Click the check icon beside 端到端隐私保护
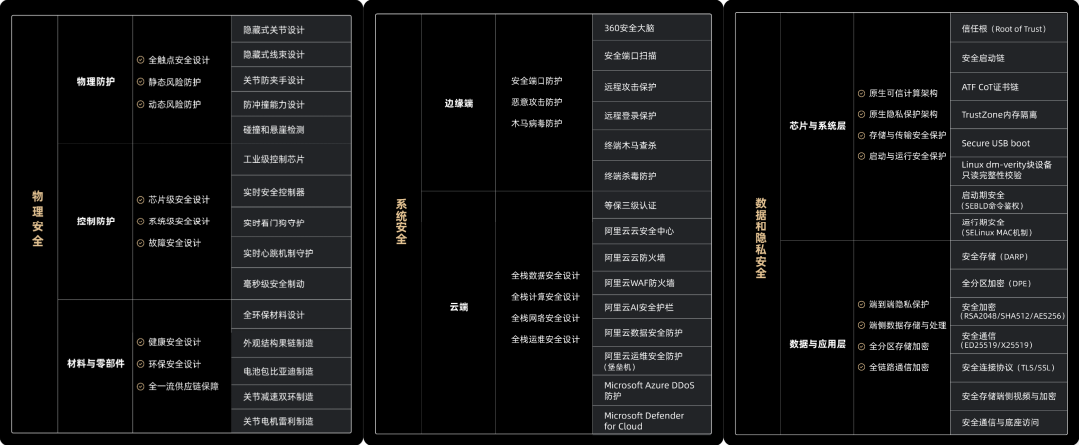Image resolution: width=1079 pixels, height=445 pixels. coord(861,304)
